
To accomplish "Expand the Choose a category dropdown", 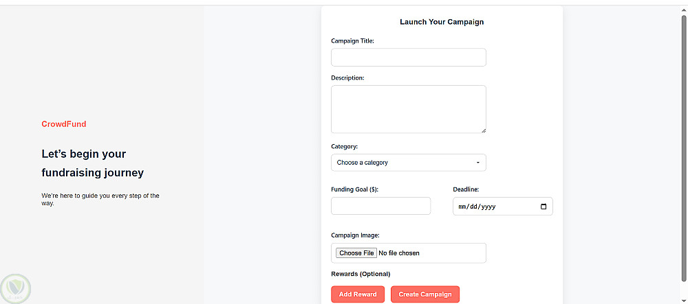I will coord(408,163).
